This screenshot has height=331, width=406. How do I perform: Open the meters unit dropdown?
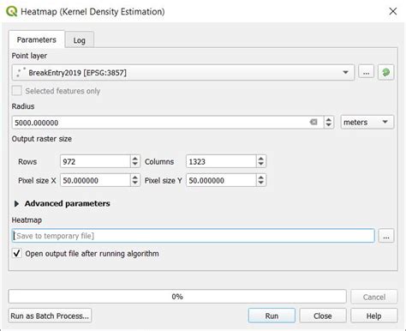click(x=367, y=122)
